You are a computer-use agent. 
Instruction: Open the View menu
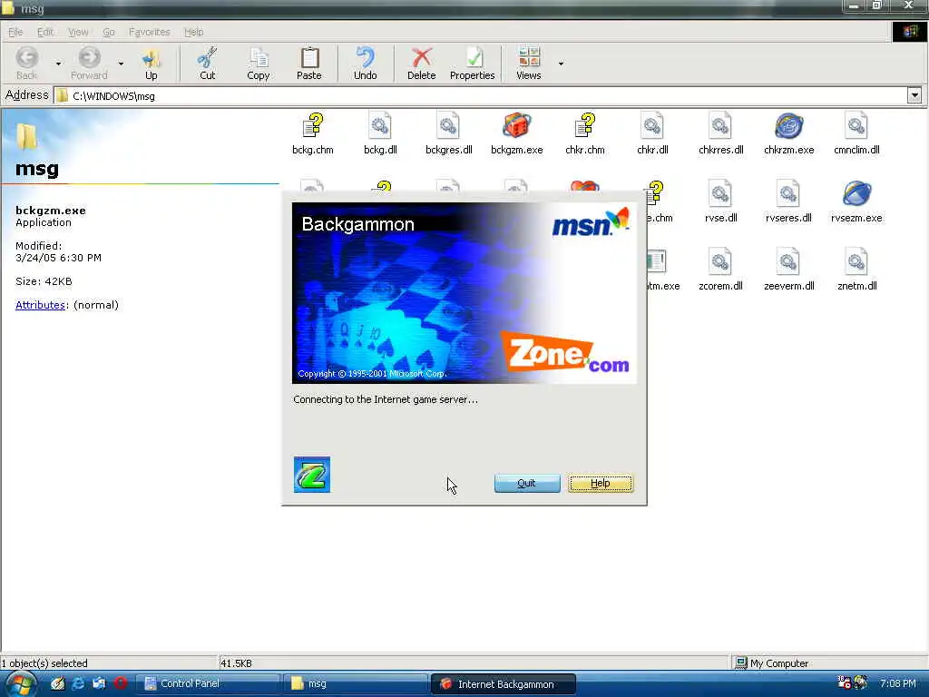[x=78, y=32]
